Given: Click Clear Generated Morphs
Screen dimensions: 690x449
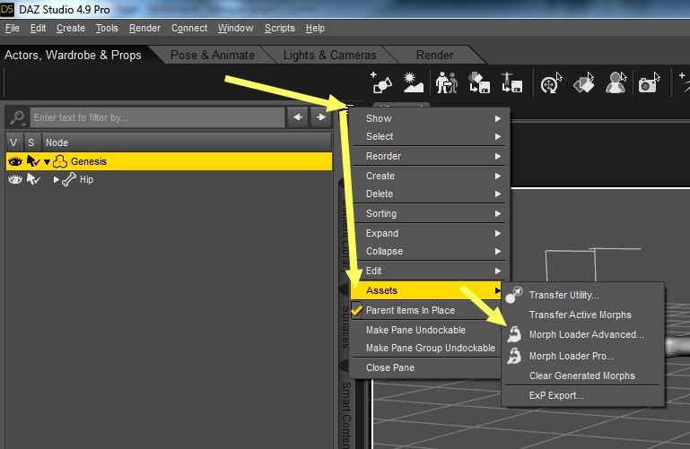Looking at the screenshot, I should point(582,376).
